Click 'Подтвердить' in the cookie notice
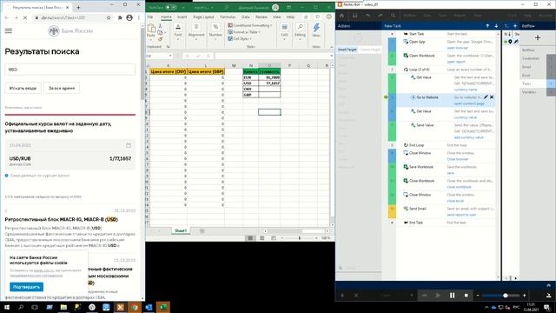556x313 pixels. pyautogui.click(x=27, y=287)
